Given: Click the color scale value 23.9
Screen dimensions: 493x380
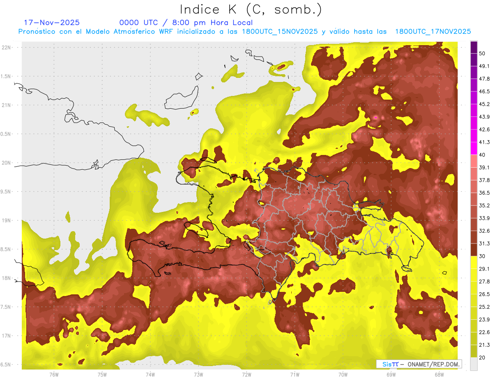Looking at the screenshot, I should [484, 320].
